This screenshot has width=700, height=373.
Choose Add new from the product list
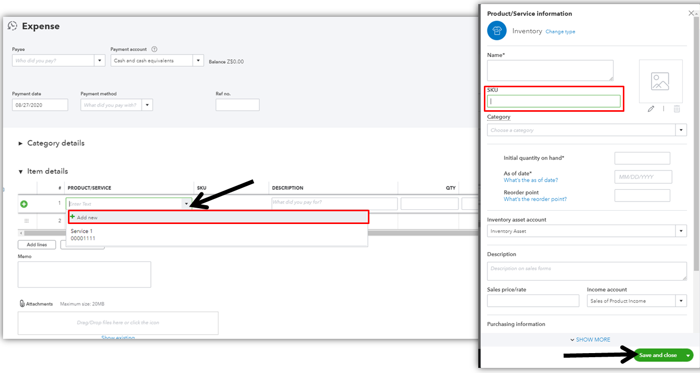(218, 217)
